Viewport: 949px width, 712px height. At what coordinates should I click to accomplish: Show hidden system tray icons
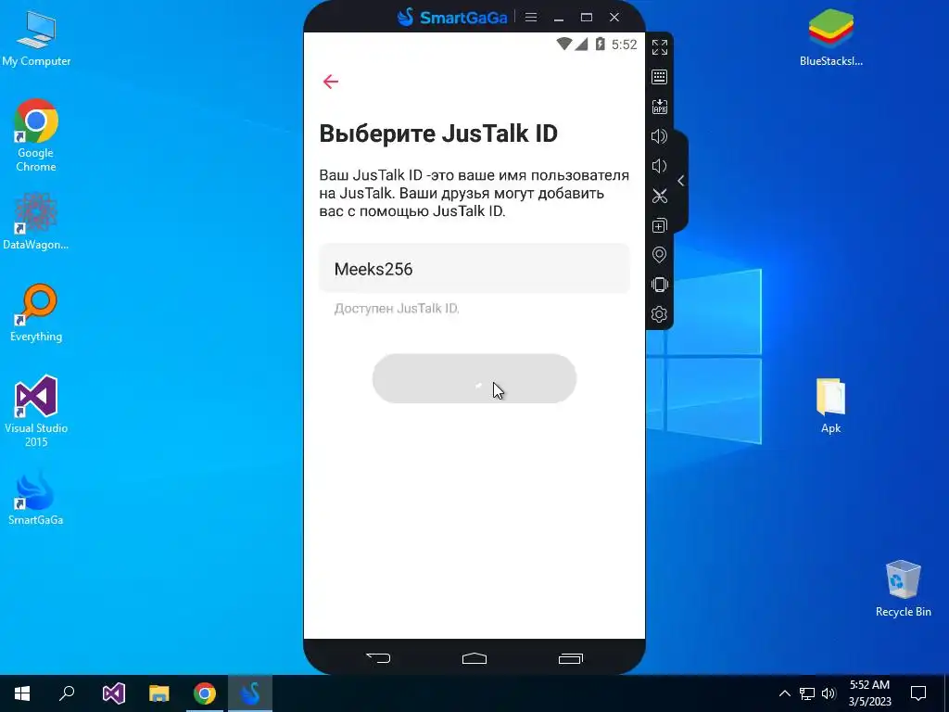(x=784, y=693)
